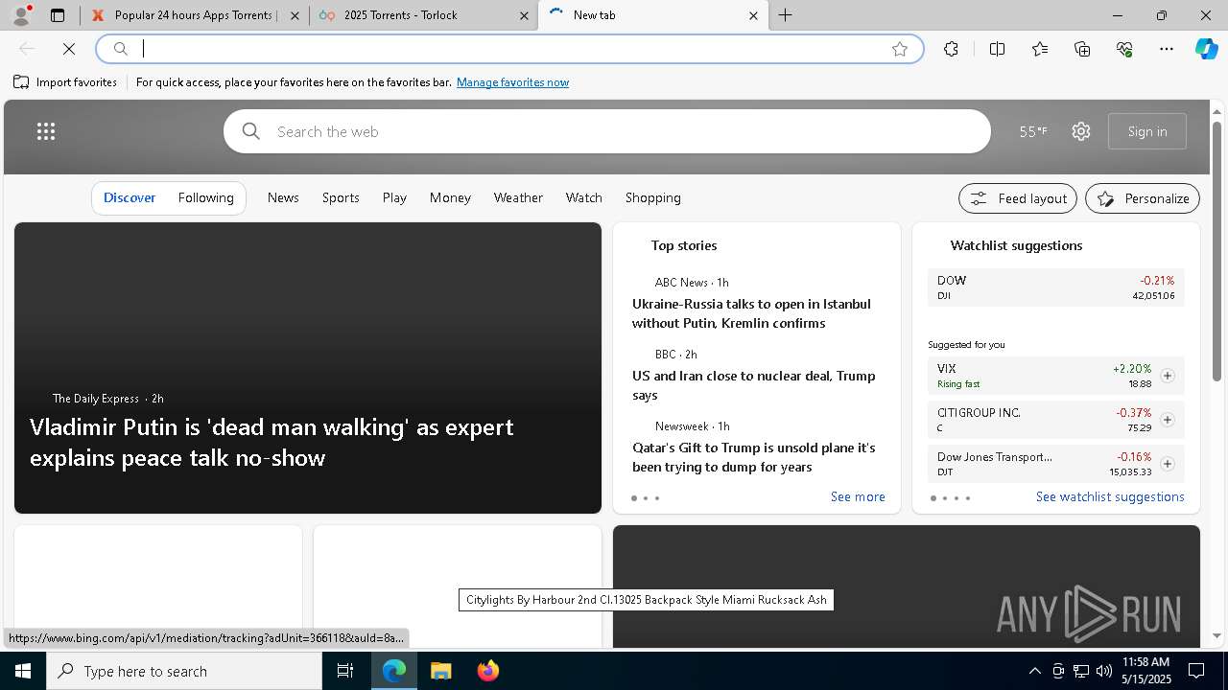
Task: Read Qatar's Gift to Trump story
Action: coord(753,457)
